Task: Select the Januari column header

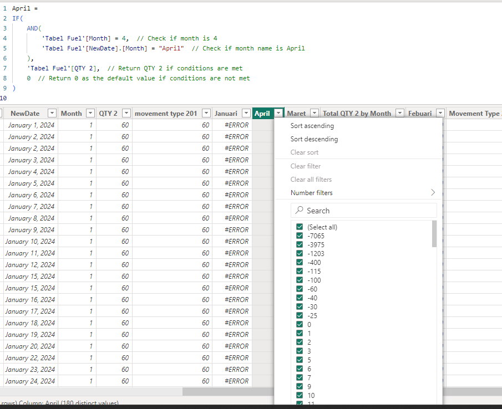Action: (x=226, y=114)
